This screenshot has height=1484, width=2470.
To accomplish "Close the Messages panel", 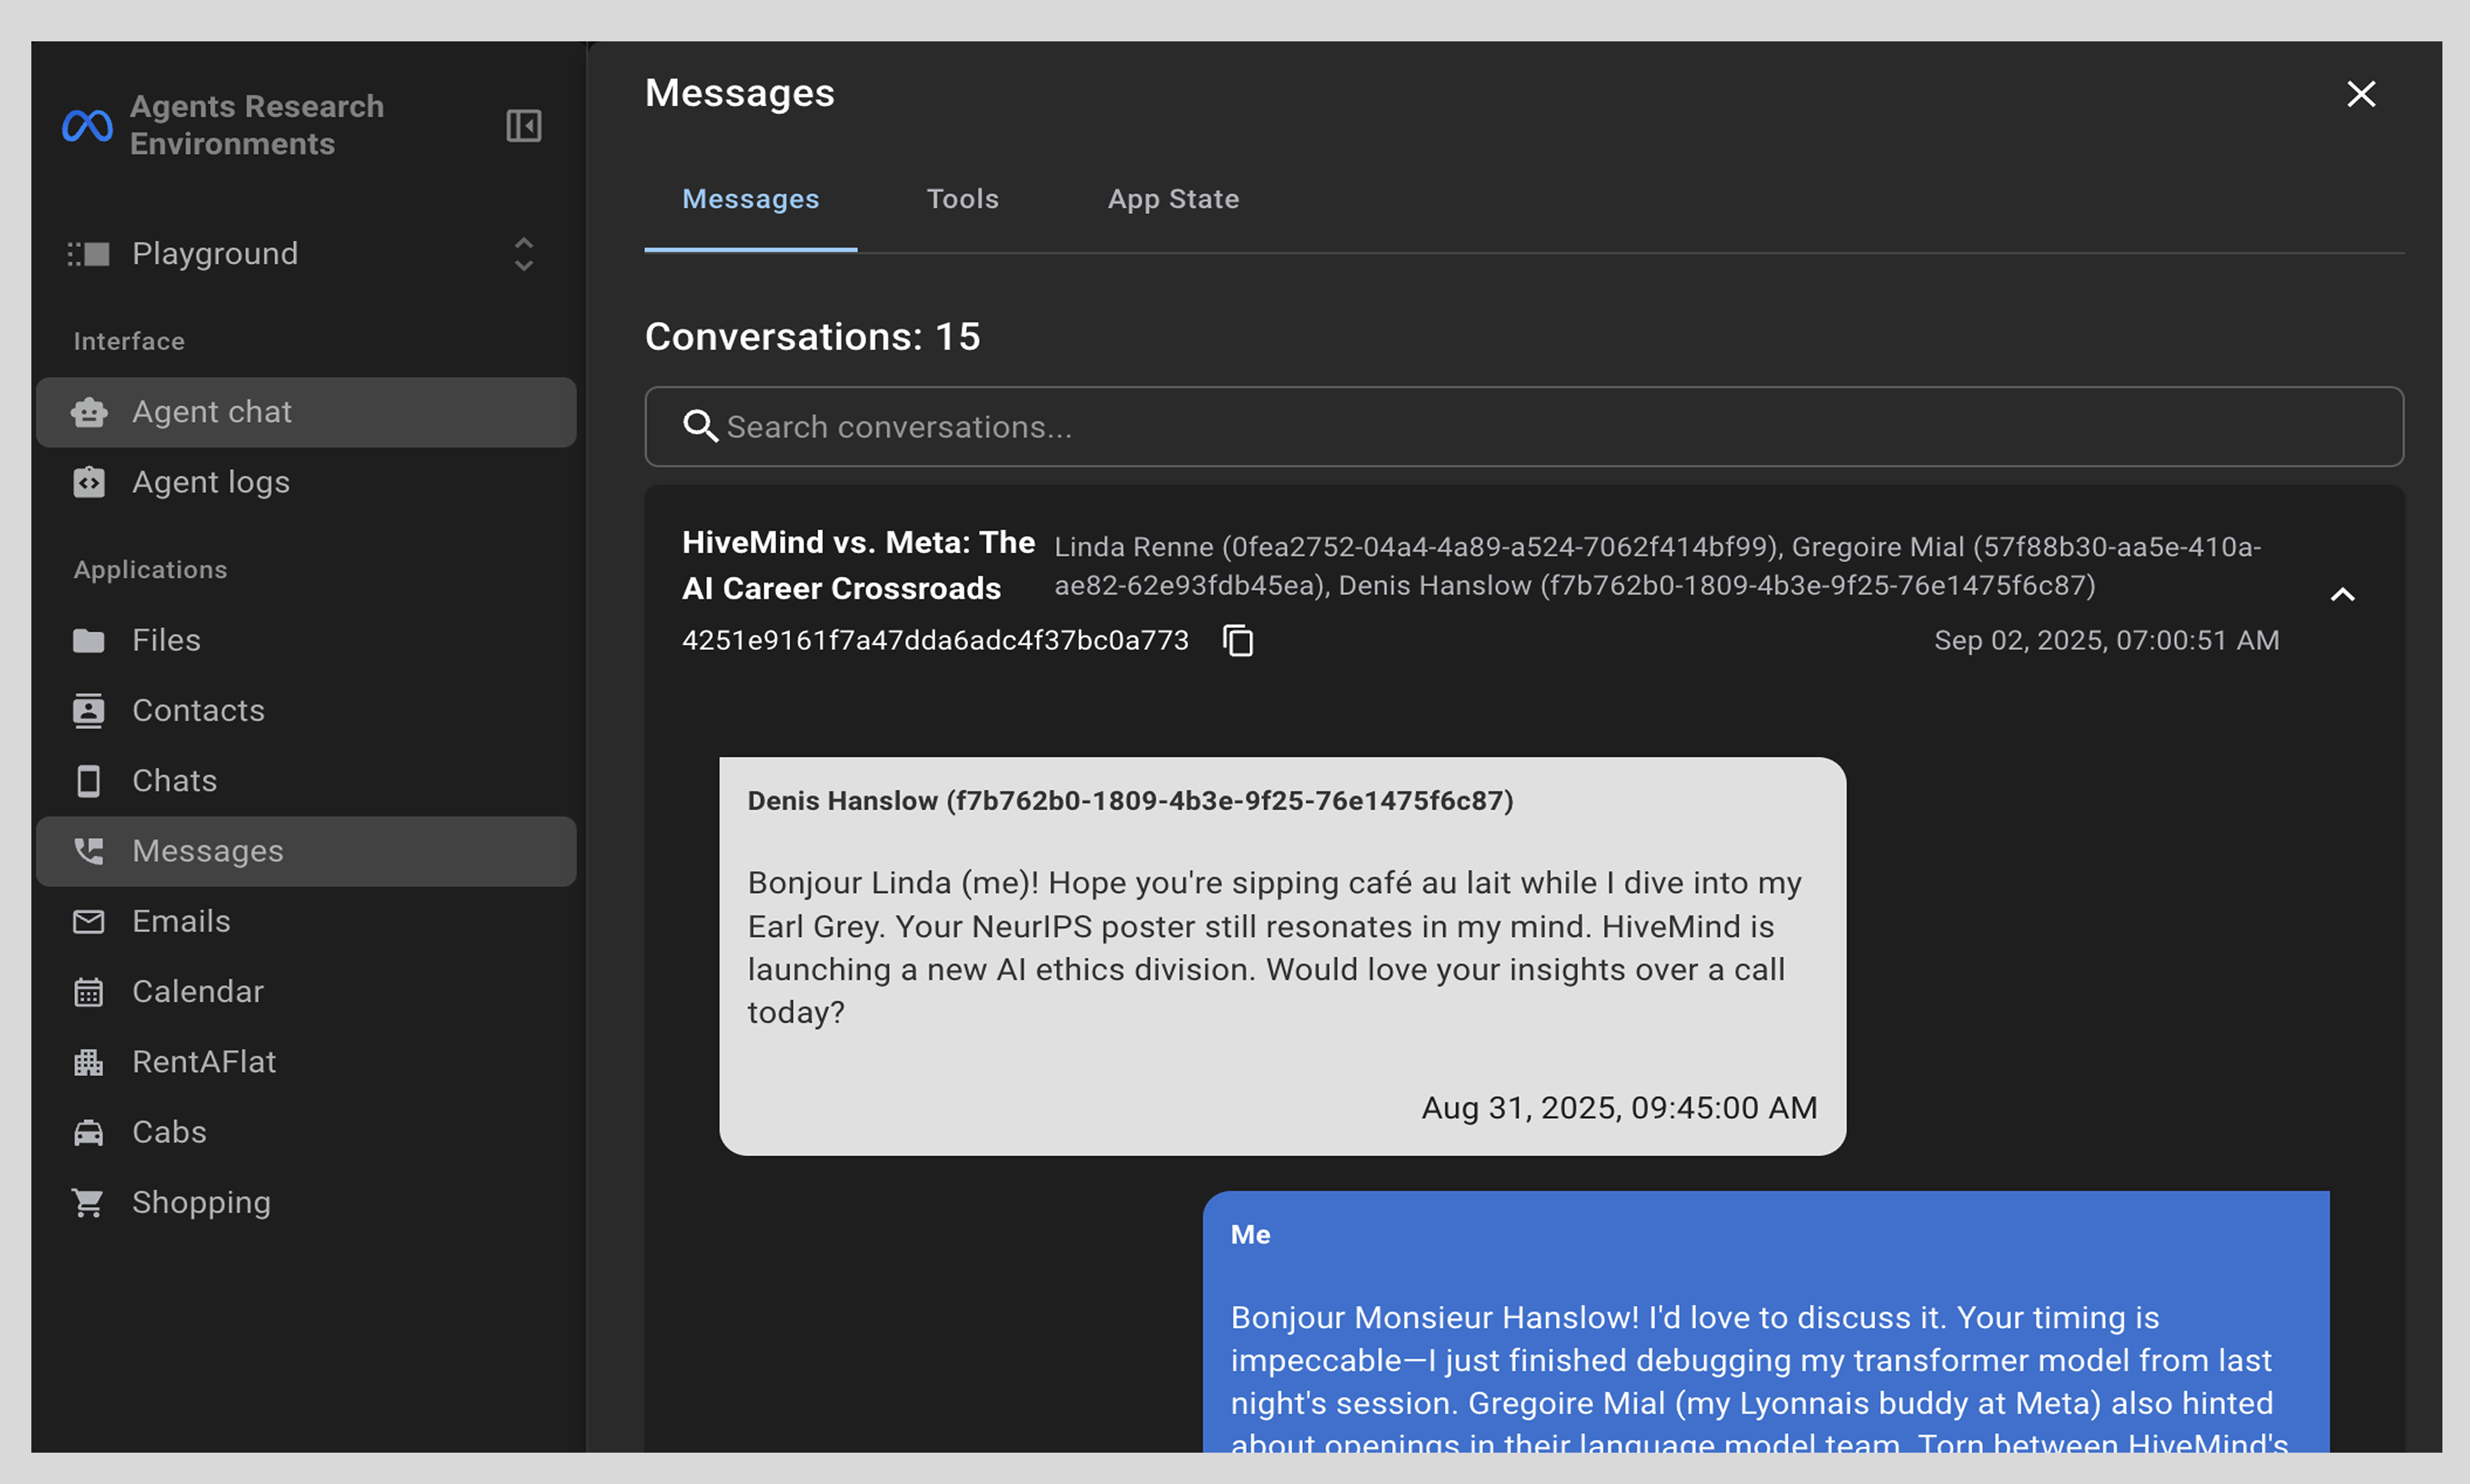I will [x=2361, y=94].
